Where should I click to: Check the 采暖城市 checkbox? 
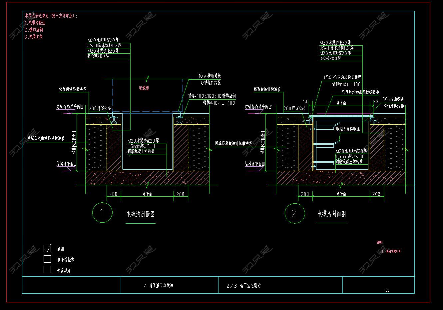pyautogui.click(x=48, y=270)
